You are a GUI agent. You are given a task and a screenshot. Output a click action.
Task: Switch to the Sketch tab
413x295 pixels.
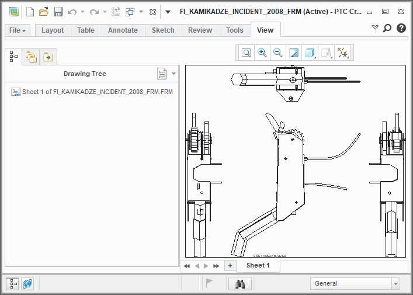pos(163,30)
